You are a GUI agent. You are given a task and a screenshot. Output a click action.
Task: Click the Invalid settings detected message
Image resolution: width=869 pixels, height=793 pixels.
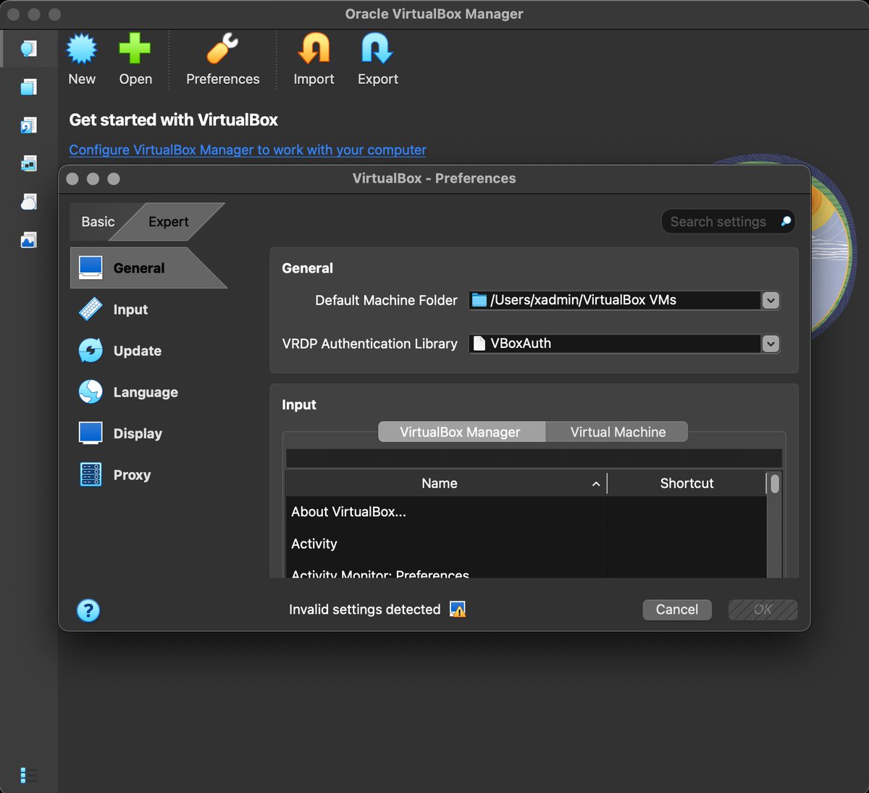click(364, 610)
